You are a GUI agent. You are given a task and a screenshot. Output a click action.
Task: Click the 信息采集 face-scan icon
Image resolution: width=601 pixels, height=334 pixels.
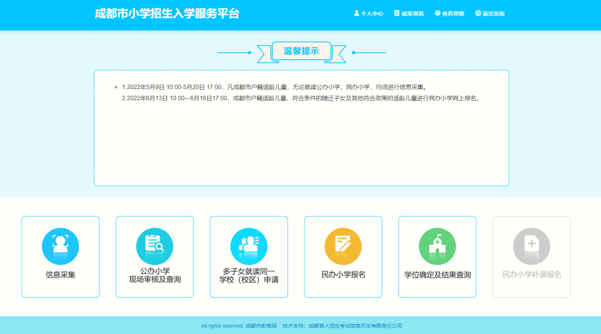pyautogui.click(x=60, y=246)
